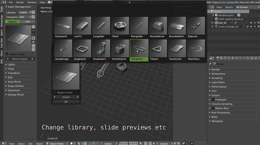Image resolution: width=260 pixels, height=145 pixels.
Task: Click the Click to import button
Action: 20,59
